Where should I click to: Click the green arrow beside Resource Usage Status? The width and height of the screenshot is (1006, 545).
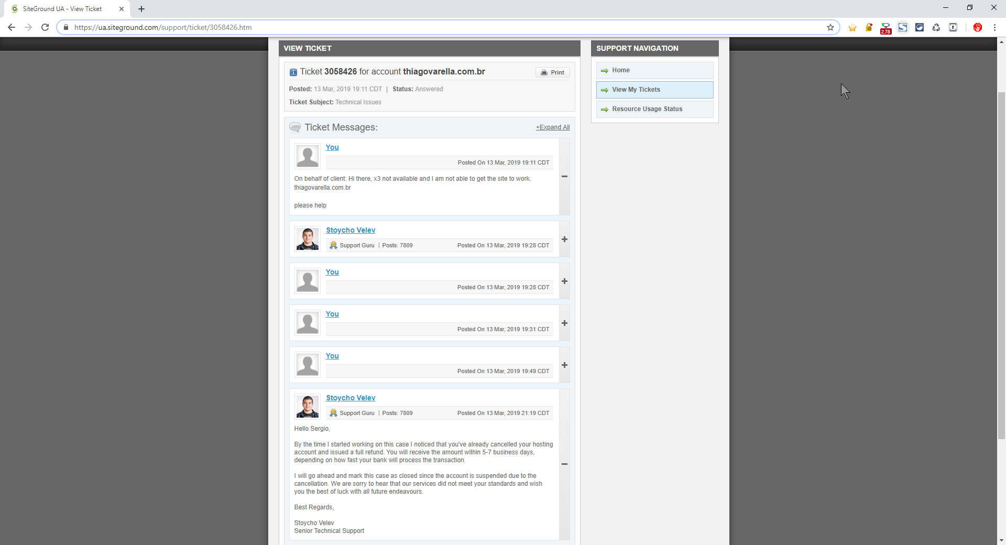(605, 110)
